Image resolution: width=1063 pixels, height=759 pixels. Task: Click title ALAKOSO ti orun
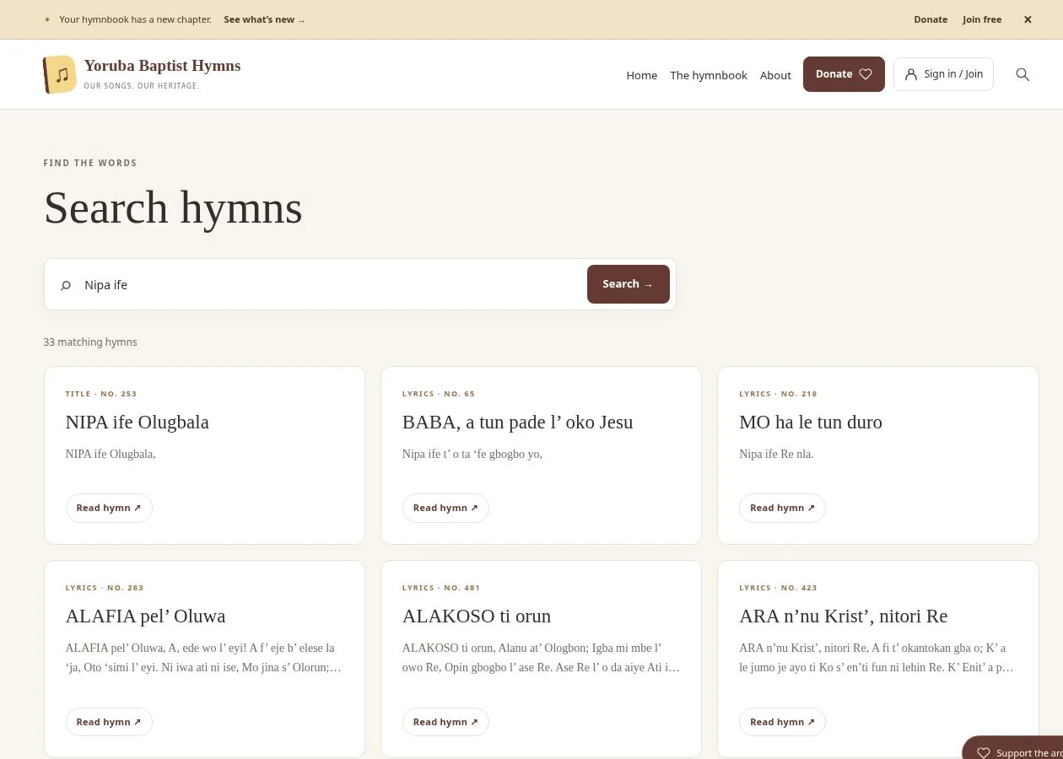point(477,616)
